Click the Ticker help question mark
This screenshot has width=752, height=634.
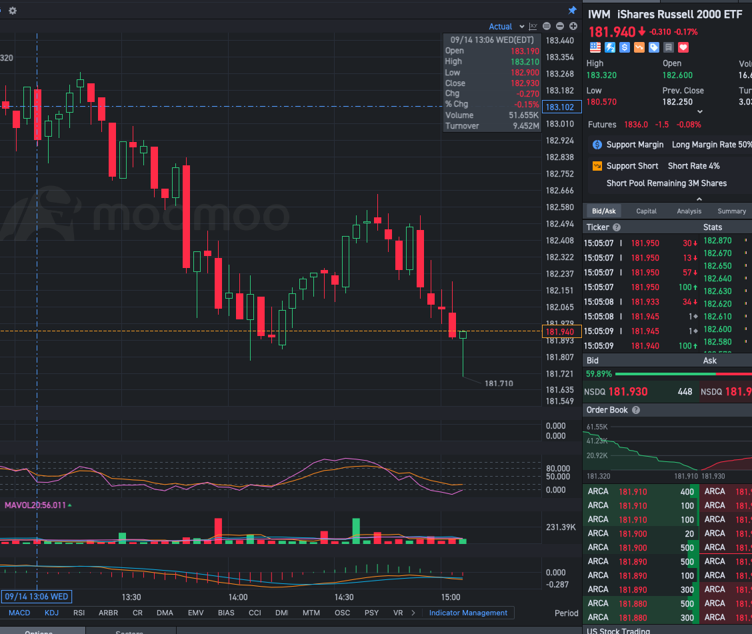point(617,227)
